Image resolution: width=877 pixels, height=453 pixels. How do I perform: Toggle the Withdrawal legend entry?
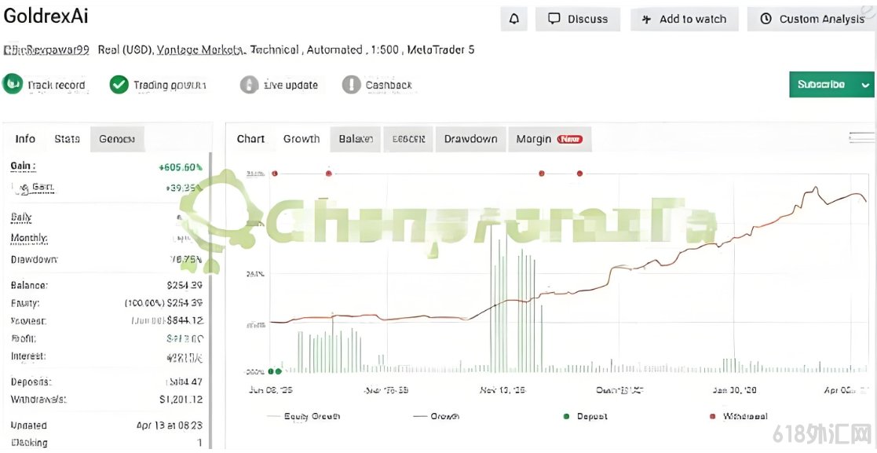coord(740,416)
